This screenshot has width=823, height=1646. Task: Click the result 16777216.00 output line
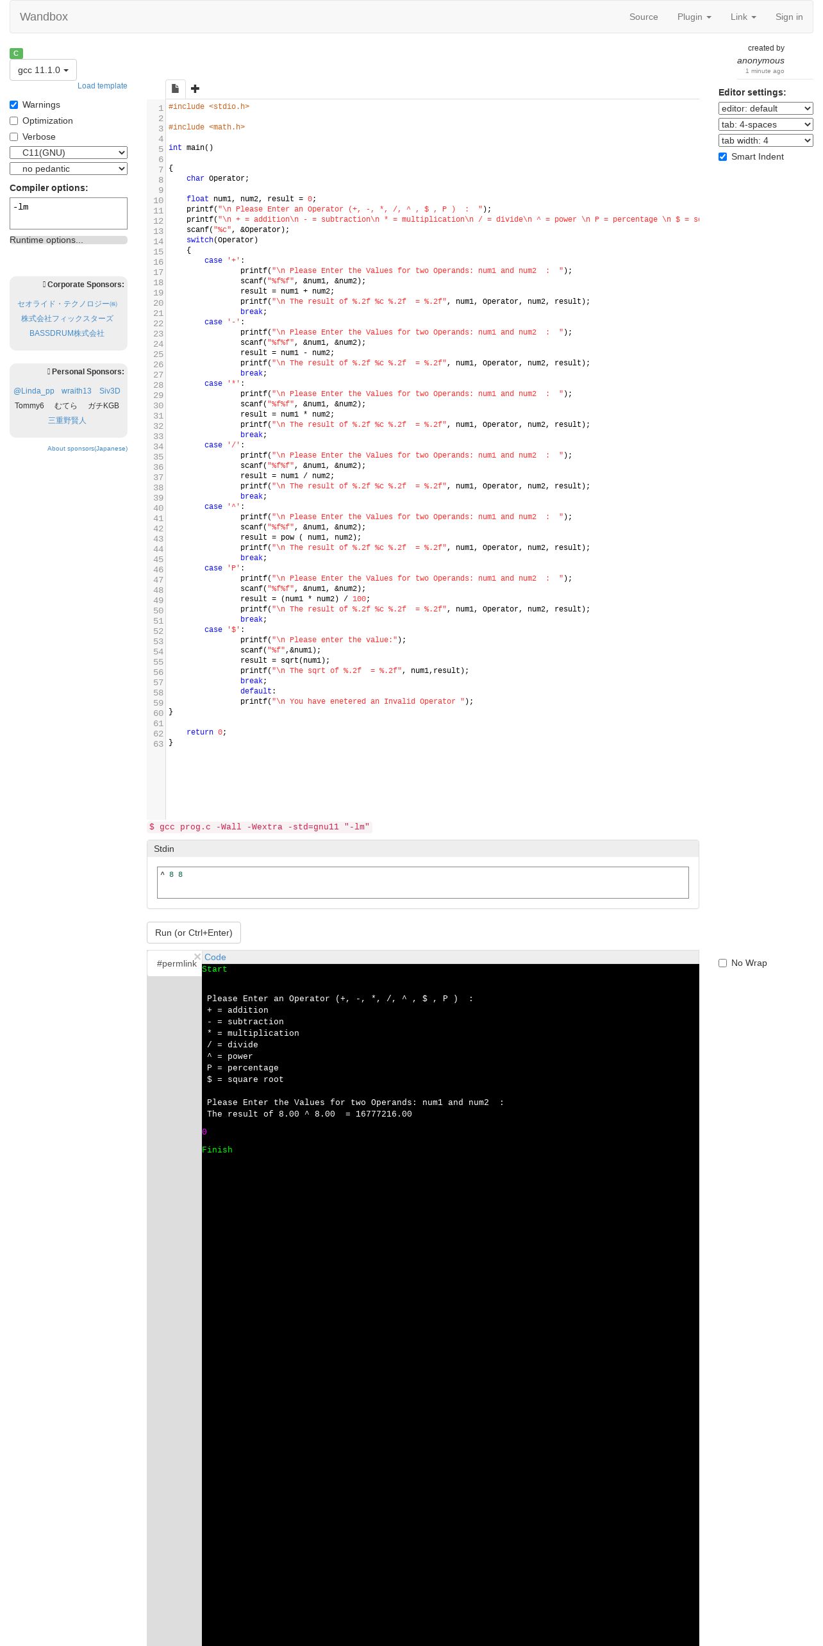coord(310,1114)
